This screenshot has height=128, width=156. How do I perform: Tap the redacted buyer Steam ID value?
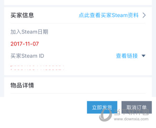37,68
